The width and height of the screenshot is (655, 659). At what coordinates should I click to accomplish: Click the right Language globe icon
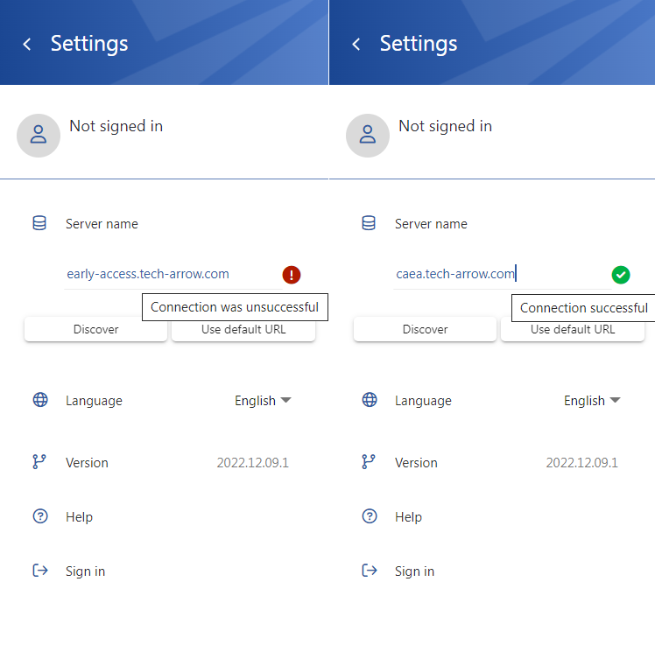[x=370, y=400]
